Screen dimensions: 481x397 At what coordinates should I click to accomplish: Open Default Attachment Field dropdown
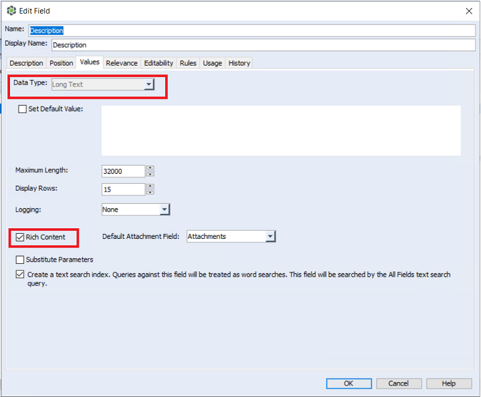270,236
